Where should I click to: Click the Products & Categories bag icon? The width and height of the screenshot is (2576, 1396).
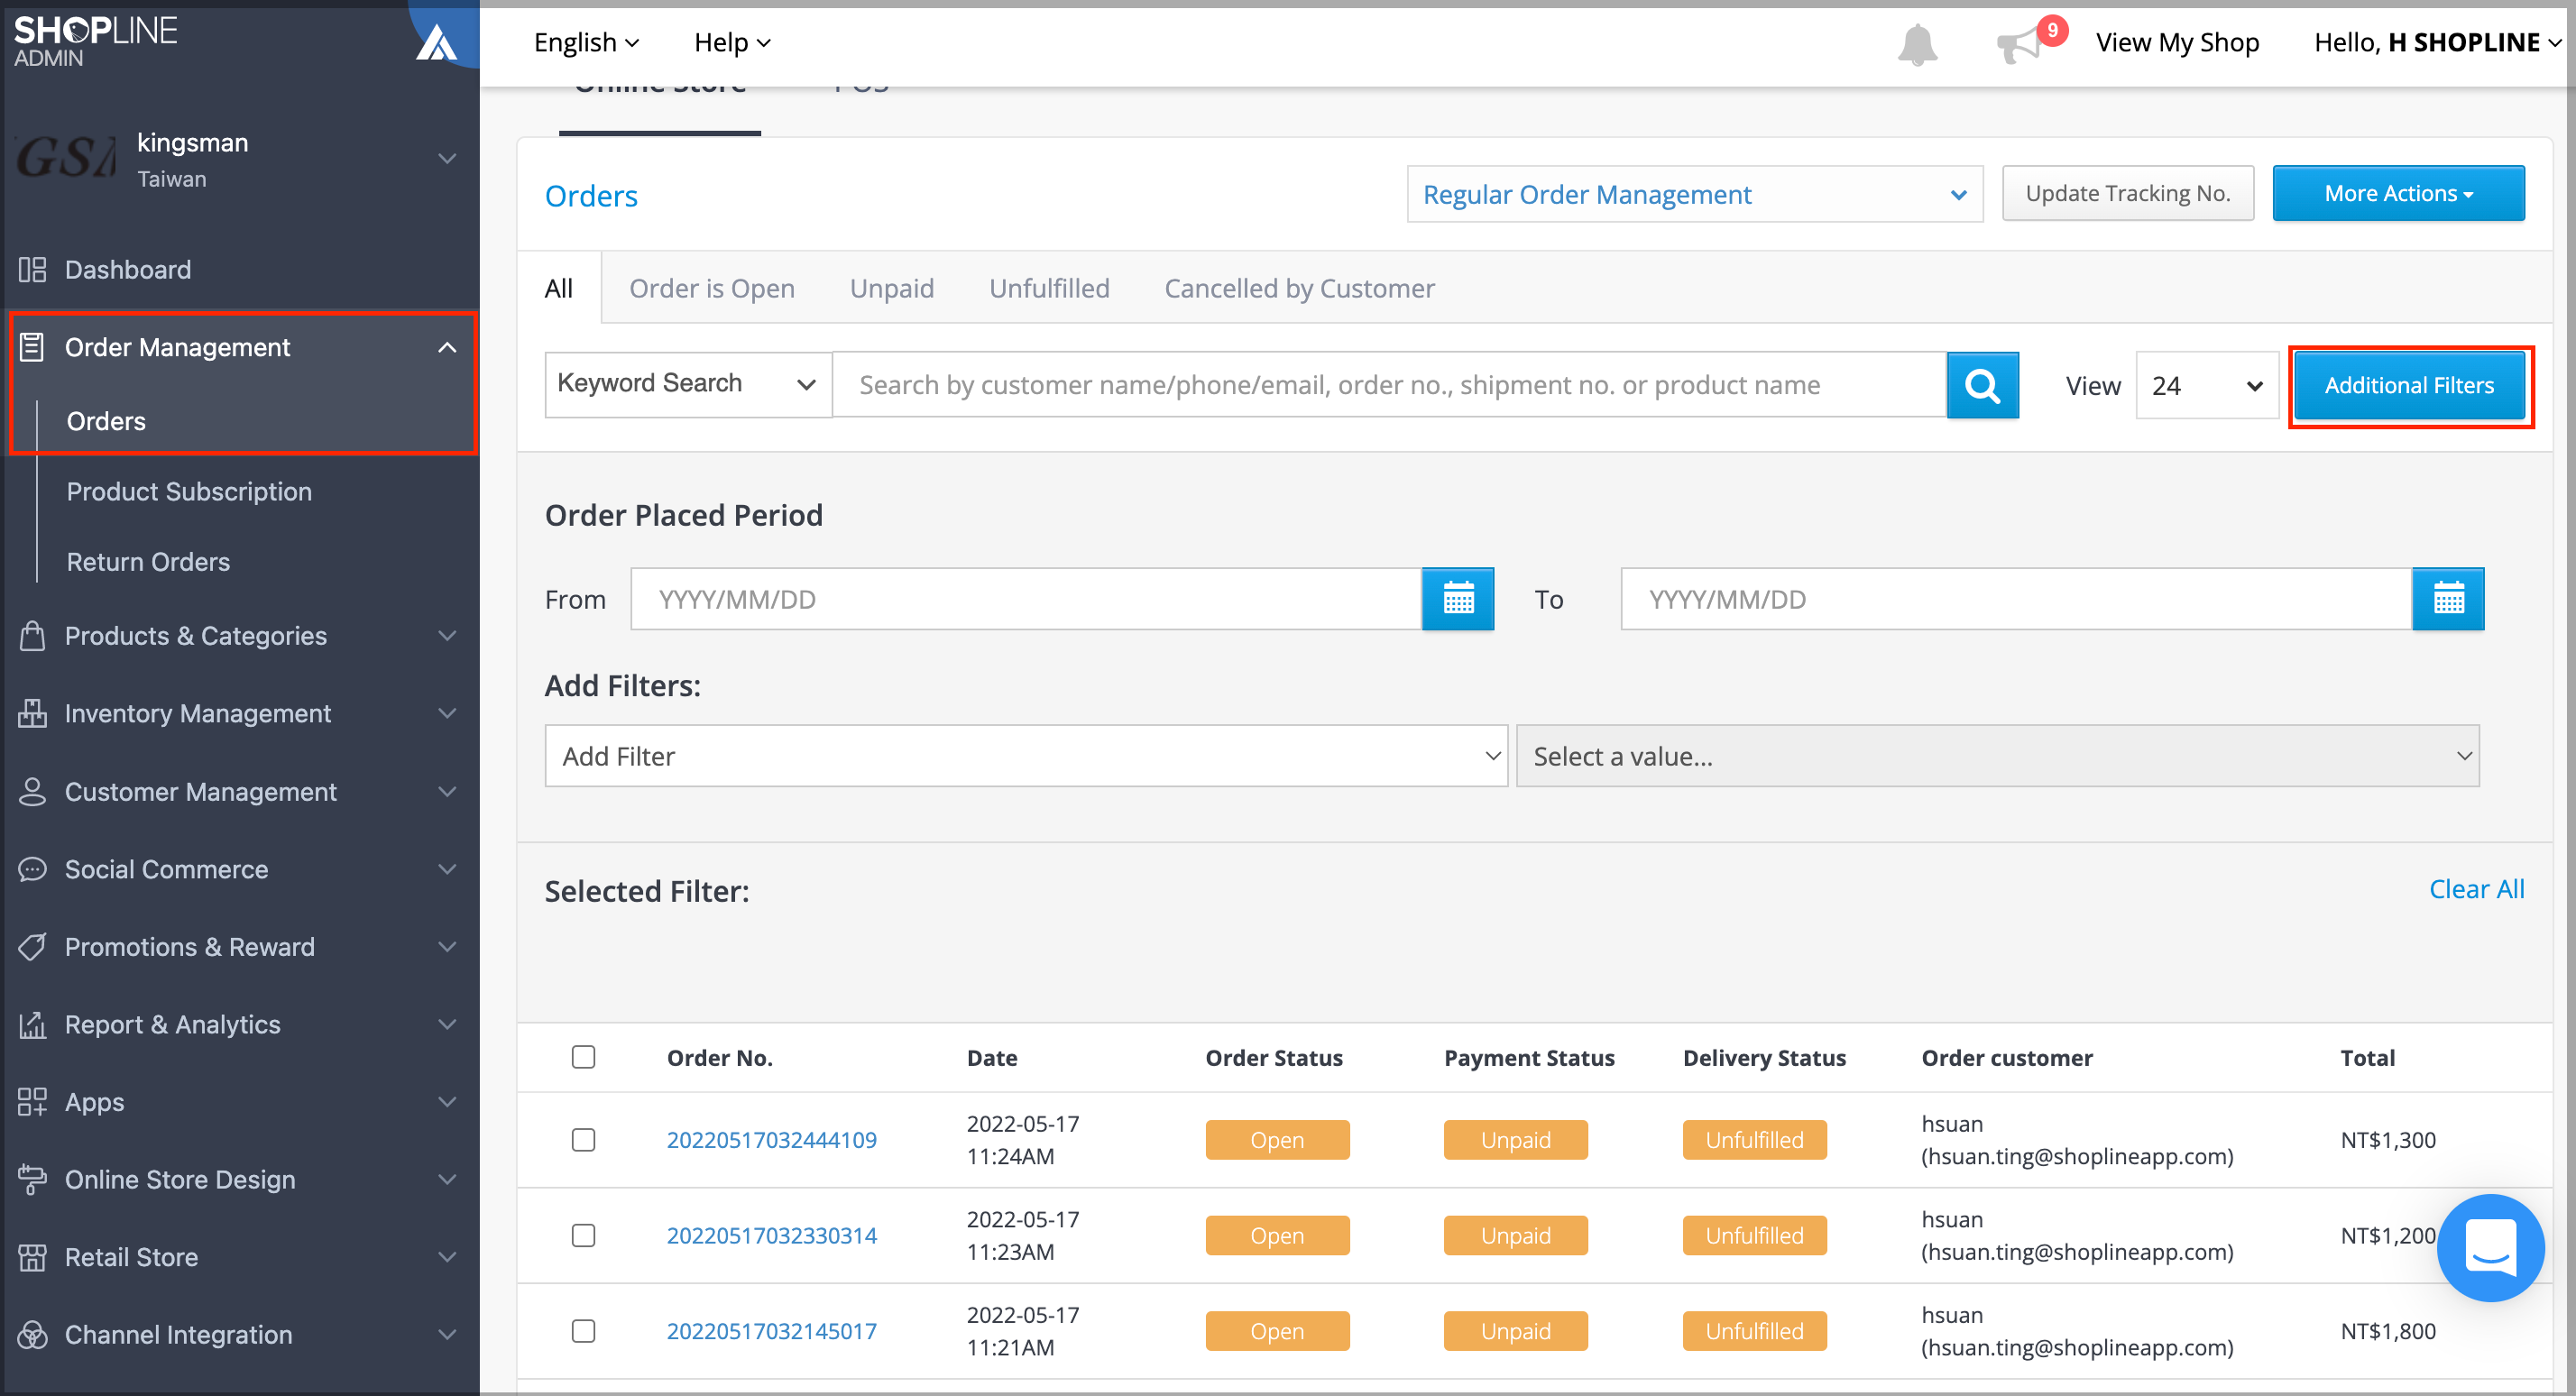(32, 636)
